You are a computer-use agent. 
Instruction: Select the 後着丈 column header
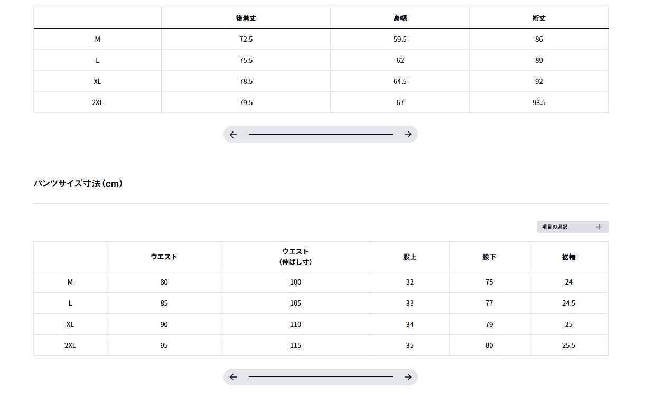click(246, 18)
